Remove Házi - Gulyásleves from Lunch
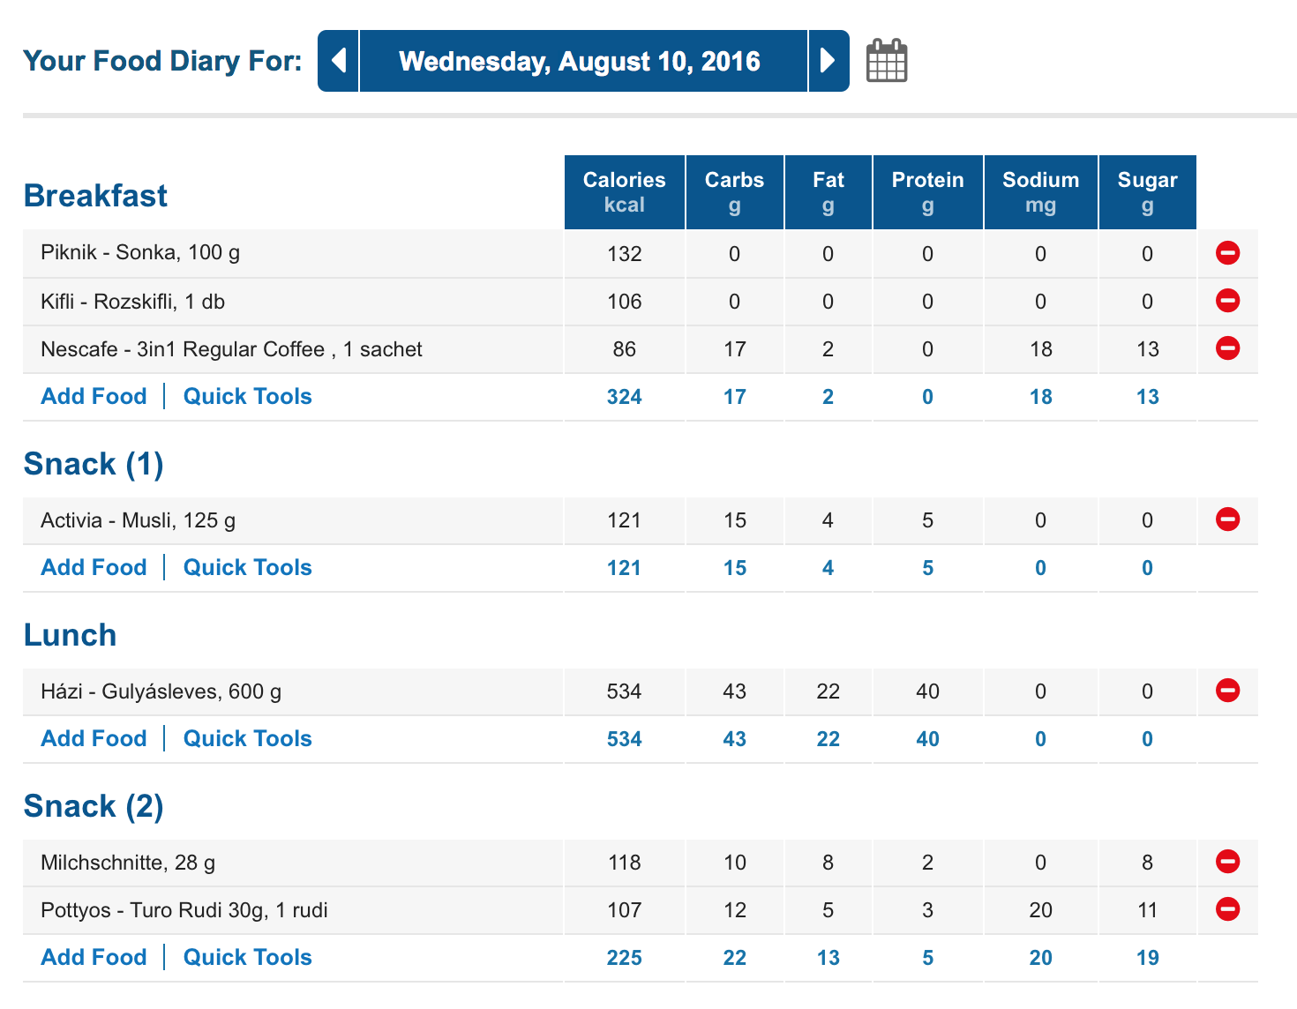Image resolution: width=1297 pixels, height=1009 pixels. point(1227,691)
